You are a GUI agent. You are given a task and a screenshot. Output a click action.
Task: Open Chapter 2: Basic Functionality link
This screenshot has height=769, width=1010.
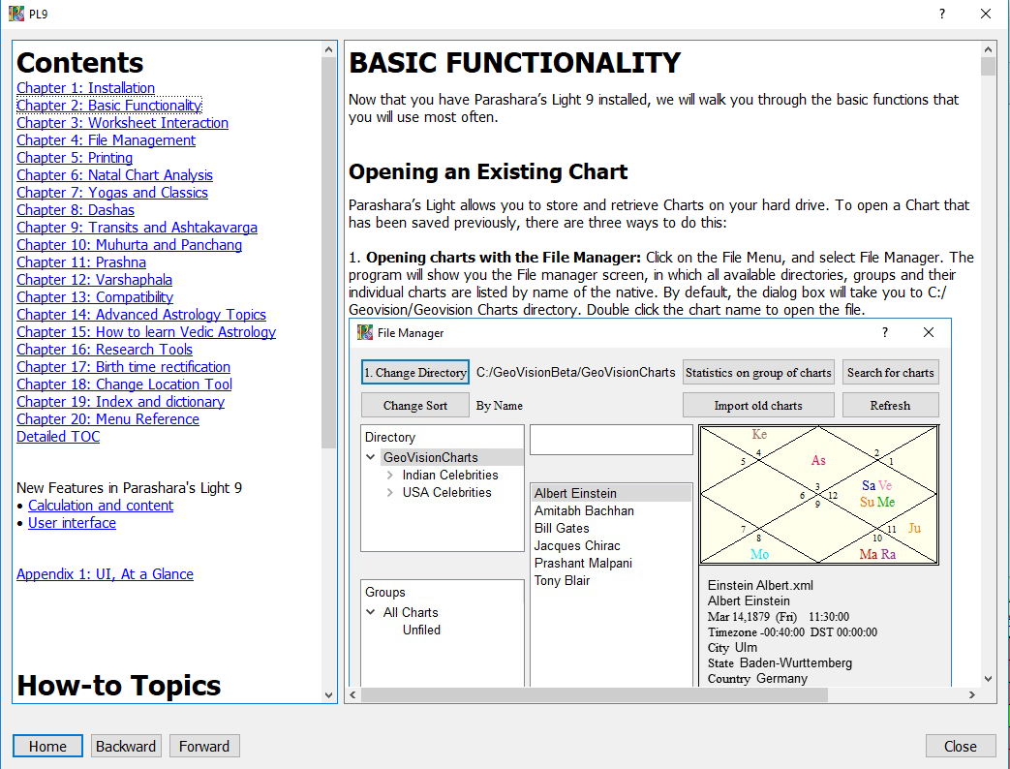108,106
